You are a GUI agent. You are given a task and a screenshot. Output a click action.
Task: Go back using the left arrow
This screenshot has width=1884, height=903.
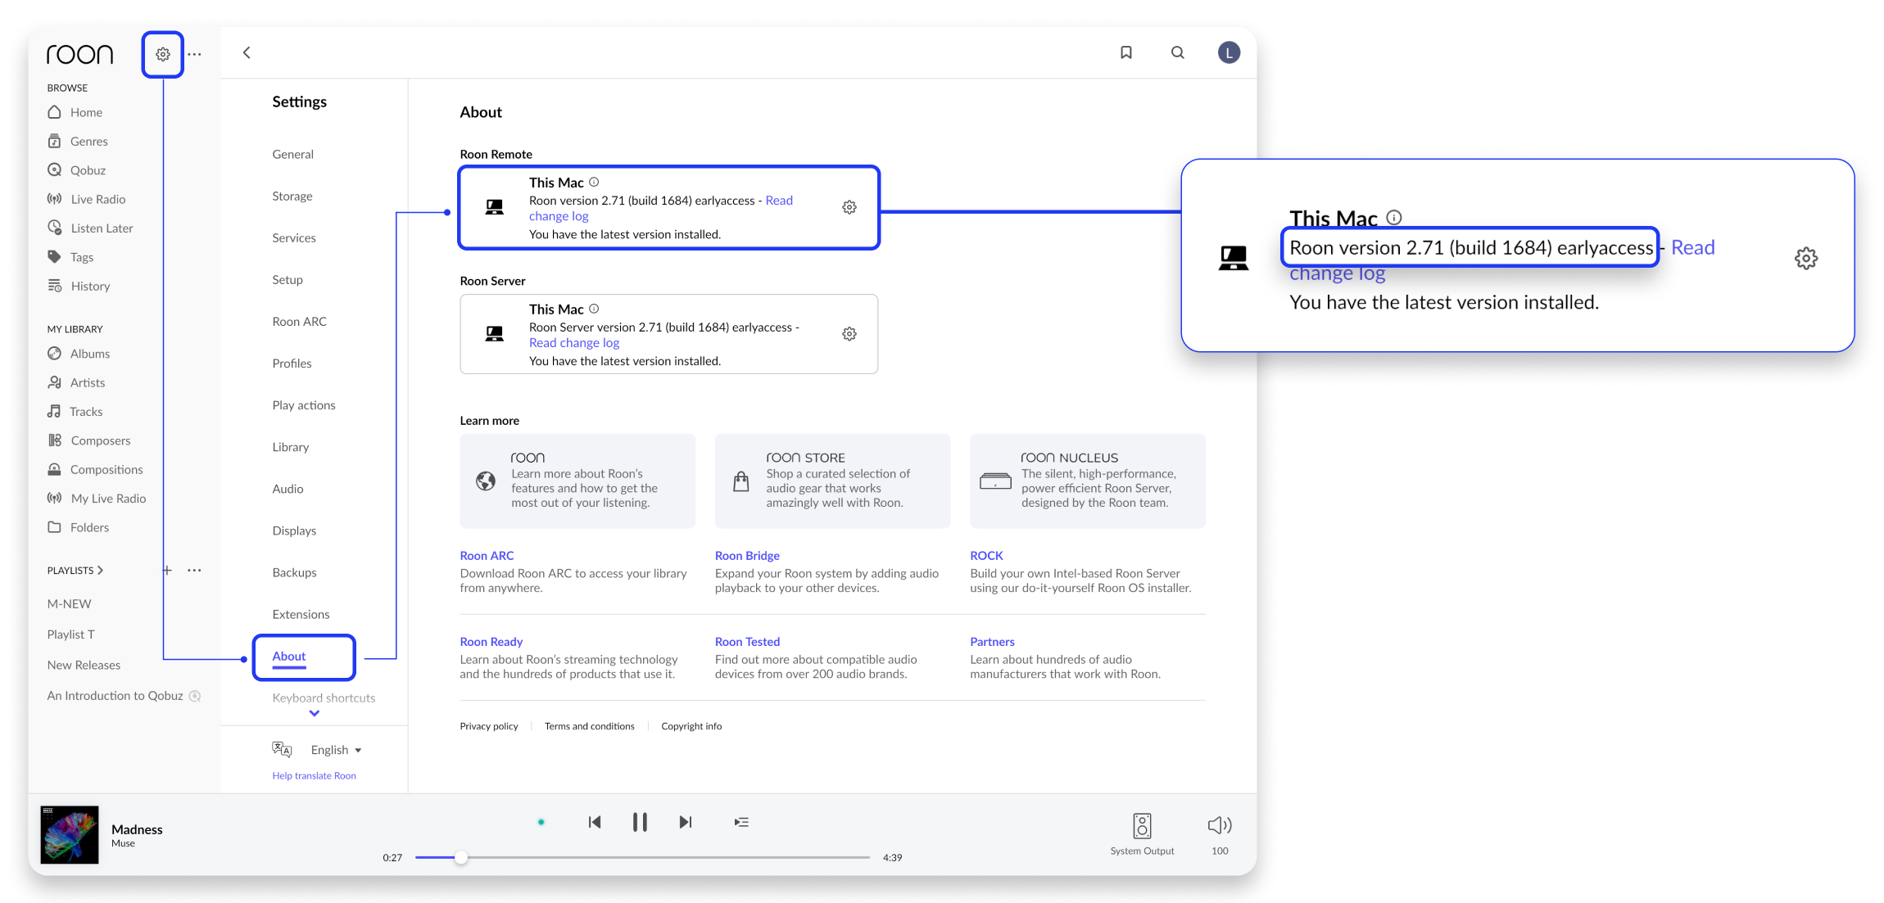click(247, 52)
